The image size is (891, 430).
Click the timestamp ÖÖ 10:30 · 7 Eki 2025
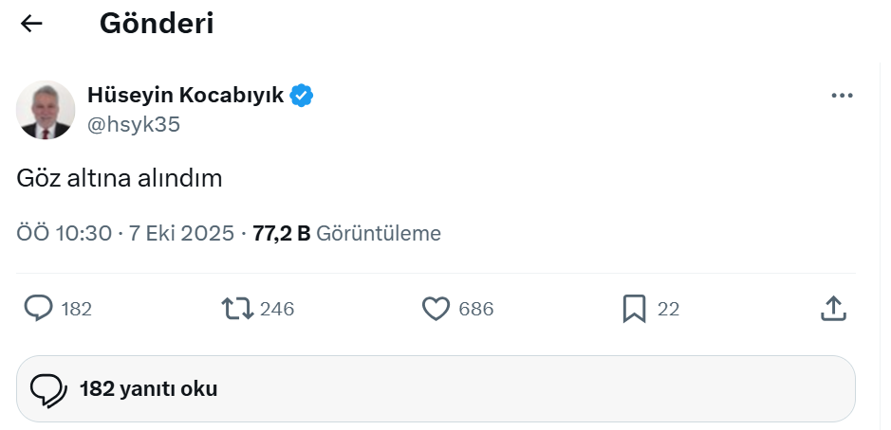pos(125,233)
